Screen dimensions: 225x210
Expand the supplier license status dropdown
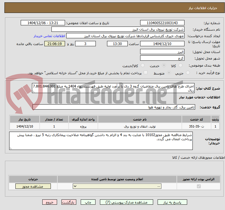point(117,186)
